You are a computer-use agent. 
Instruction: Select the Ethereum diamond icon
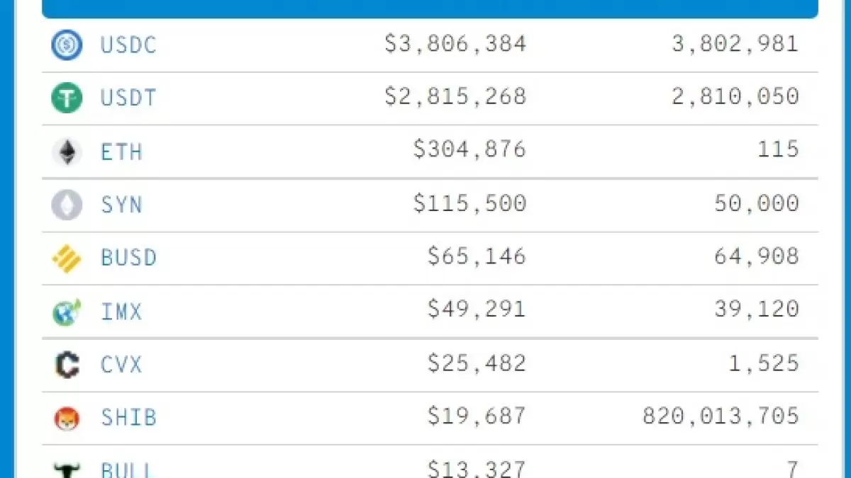(x=67, y=152)
